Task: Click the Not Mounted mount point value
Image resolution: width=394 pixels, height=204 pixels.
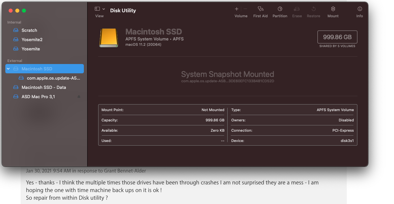Action: tap(213, 110)
